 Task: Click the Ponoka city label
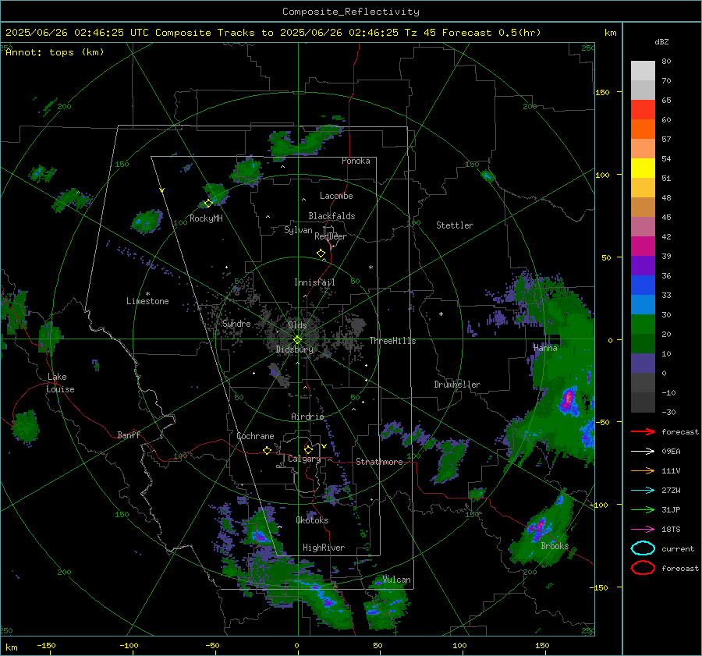click(x=356, y=161)
